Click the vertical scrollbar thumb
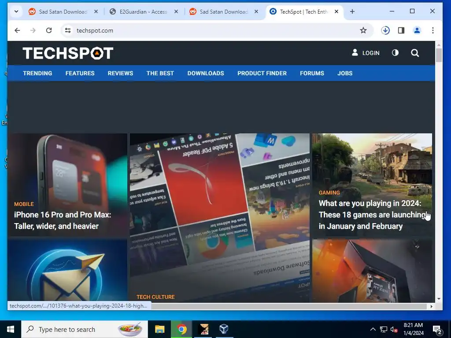The width and height of the screenshot is (451, 338). coord(439,55)
